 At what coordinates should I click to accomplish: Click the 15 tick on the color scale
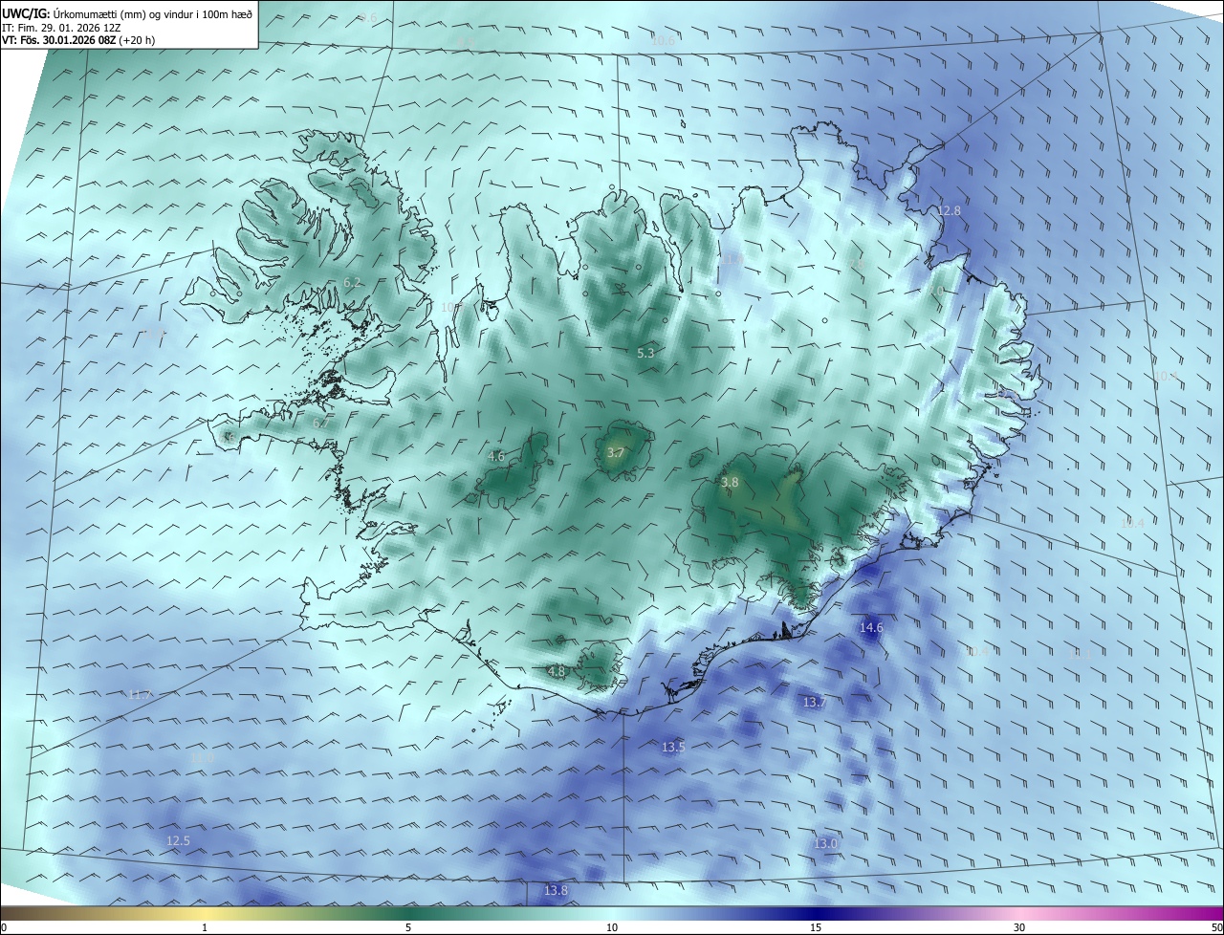816,927
